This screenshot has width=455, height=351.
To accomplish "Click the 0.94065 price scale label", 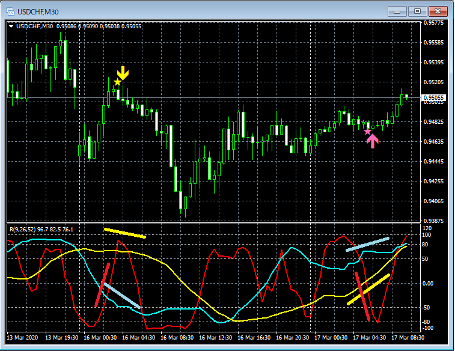I will tap(434, 201).
